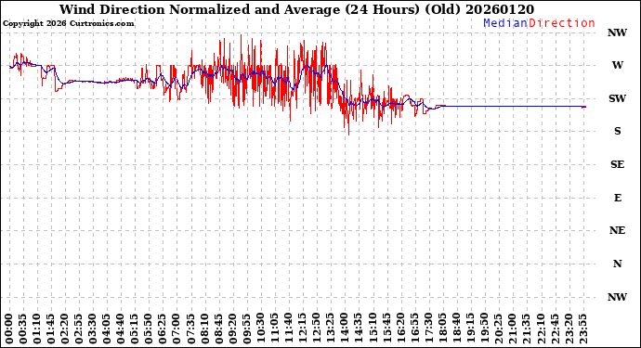The image size is (641, 348).
Task: Click the 'NE' direction axis label
Action: coord(617,231)
